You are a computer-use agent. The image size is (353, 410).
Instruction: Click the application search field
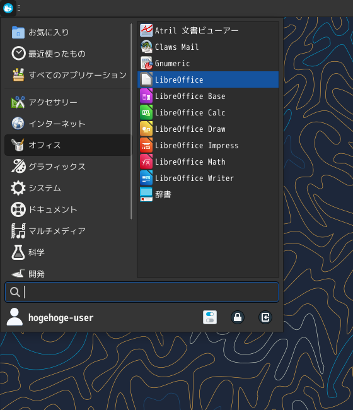[142, 292]
